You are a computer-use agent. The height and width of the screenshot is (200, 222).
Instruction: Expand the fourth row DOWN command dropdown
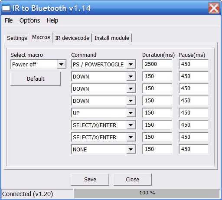click(131, 101)
